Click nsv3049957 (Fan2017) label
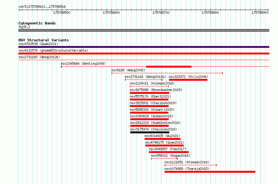 pyautogui.click(x=167, y=149)
